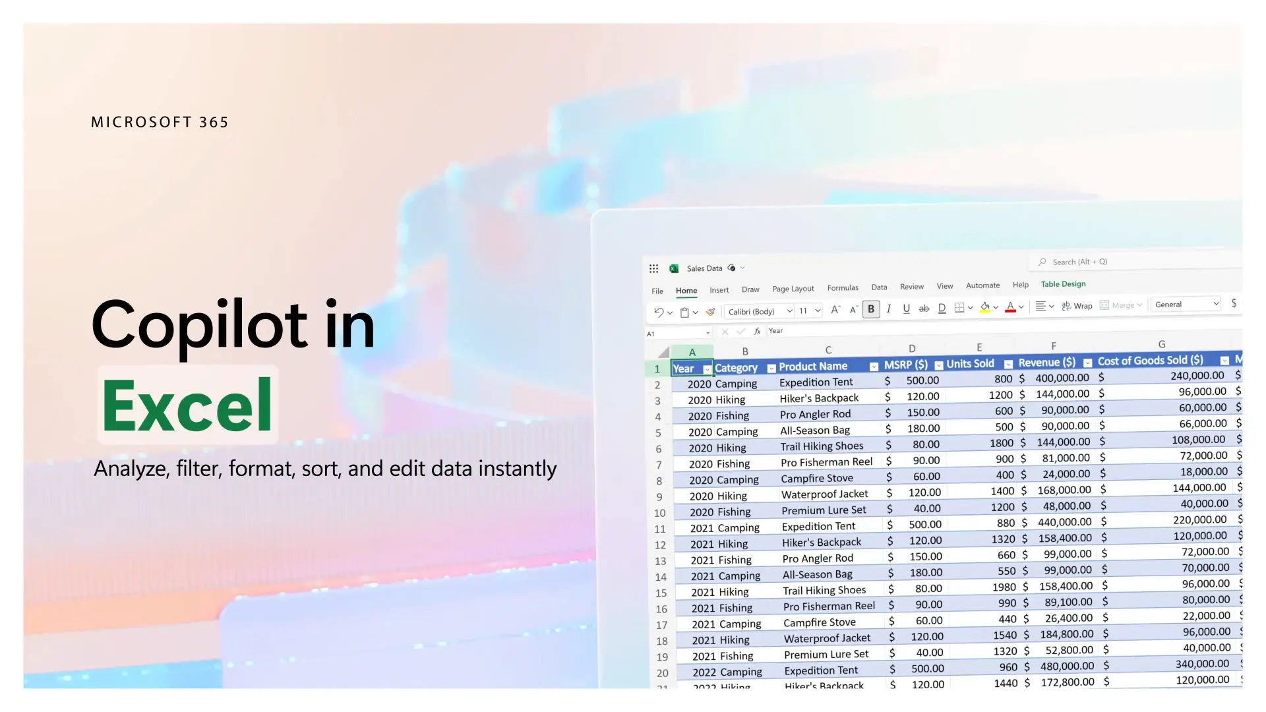Toggle Underline formatting
The height and width of the screenshot is (712, 1266).
click(906, 309)
